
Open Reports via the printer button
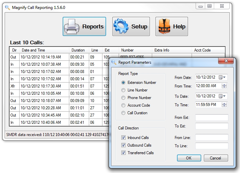coord(84,26)
